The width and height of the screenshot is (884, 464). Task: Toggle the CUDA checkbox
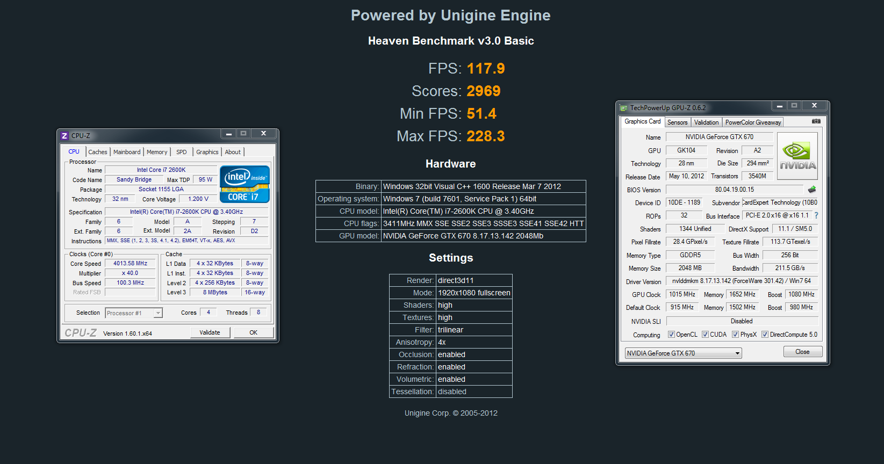click(x=705, y=335)
